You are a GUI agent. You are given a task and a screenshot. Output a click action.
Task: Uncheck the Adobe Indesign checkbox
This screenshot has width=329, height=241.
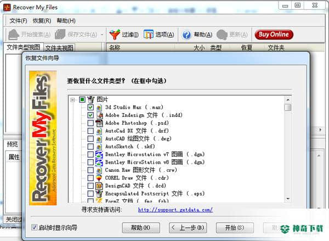click(90, 115)
